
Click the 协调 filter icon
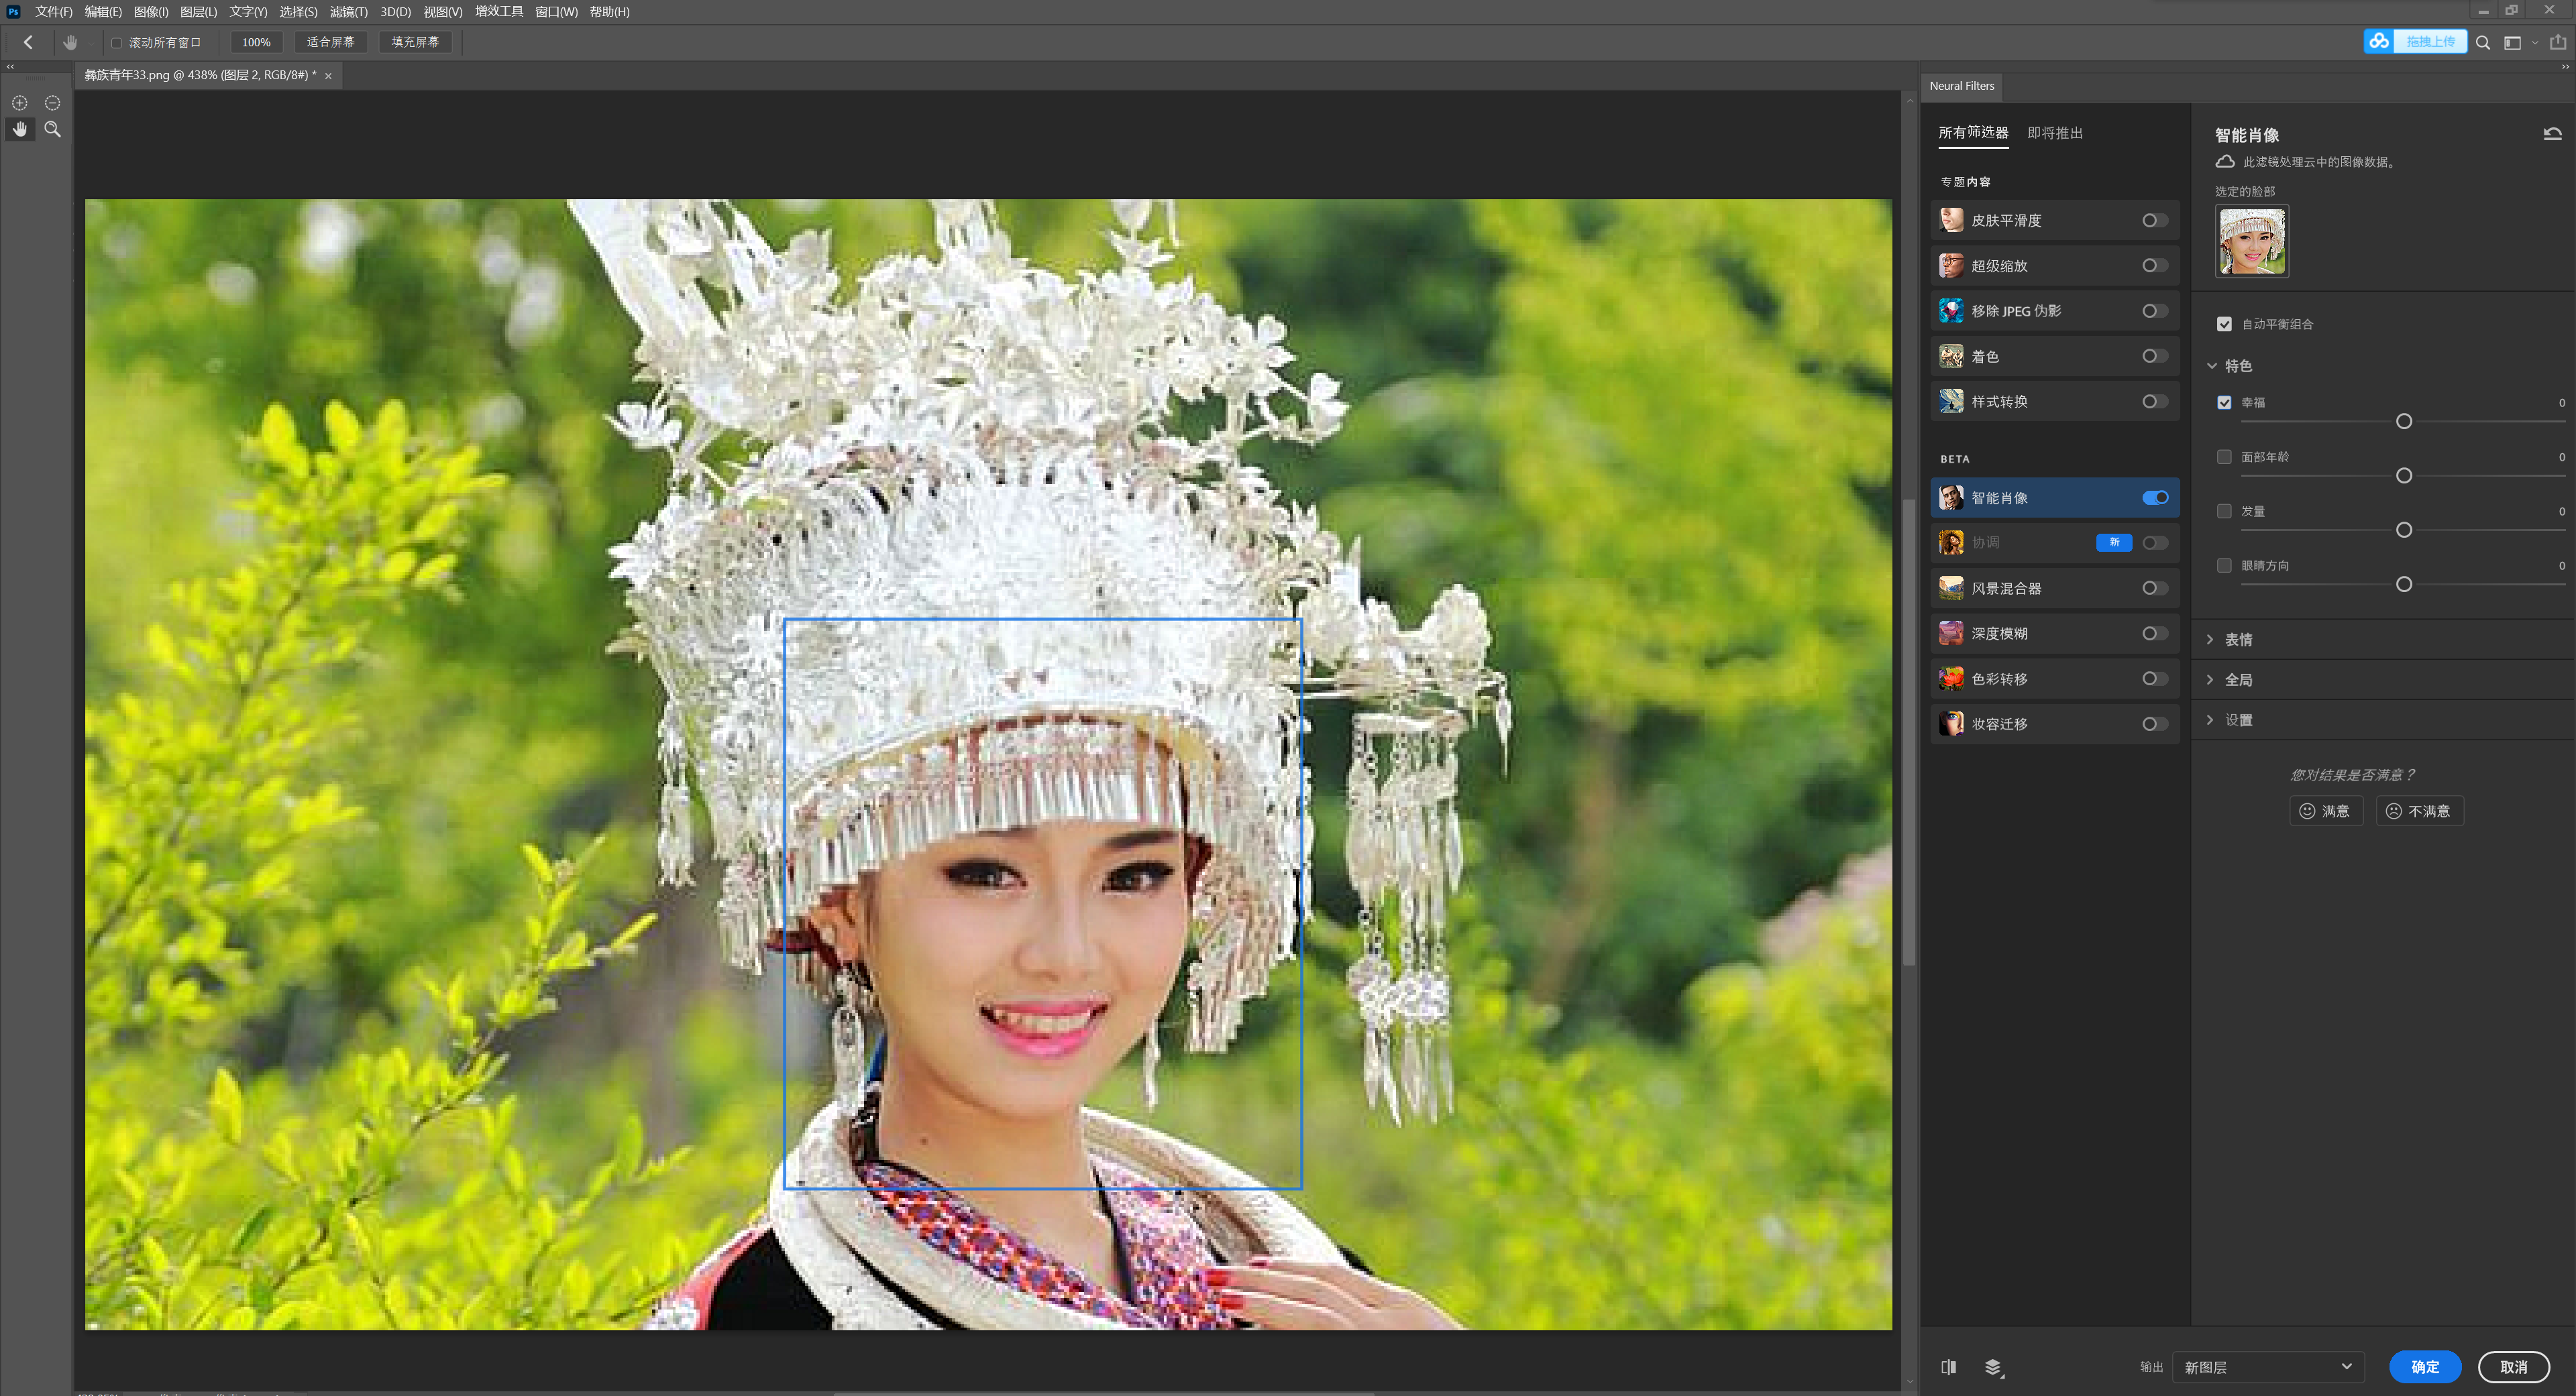click(x=1951, y=542)
